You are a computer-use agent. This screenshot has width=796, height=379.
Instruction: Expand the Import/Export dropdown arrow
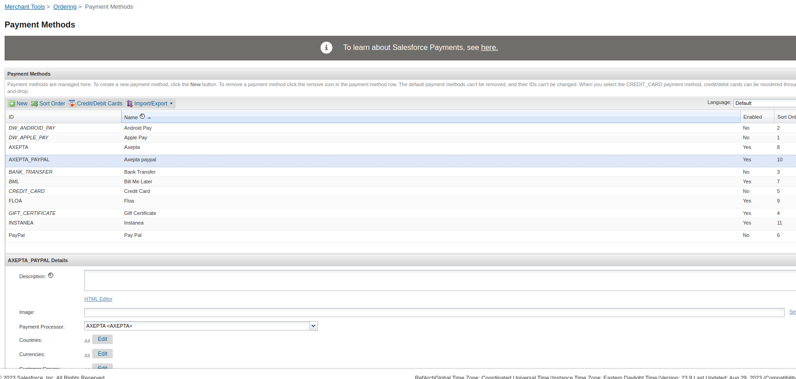(171, 104)
